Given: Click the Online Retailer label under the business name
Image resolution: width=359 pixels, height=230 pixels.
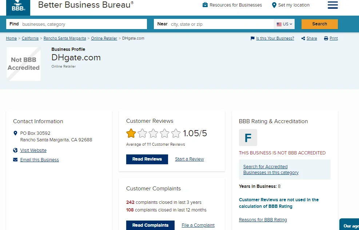Looking at the screenshot, I should click(x=63, y=66).
